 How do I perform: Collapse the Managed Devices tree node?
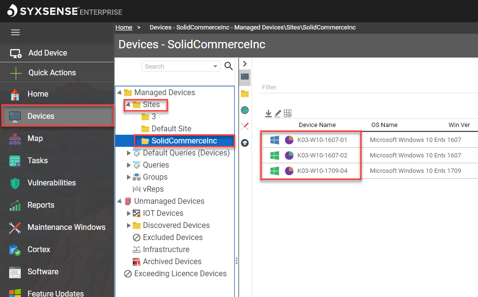[119, 92]
